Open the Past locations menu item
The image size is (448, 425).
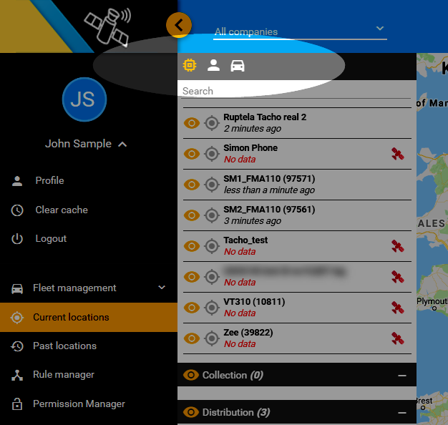pyautogui.click(x=64, y=346)
